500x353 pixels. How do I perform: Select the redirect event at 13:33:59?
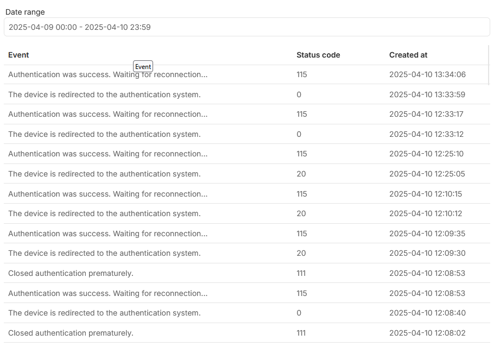pos(247,94)
